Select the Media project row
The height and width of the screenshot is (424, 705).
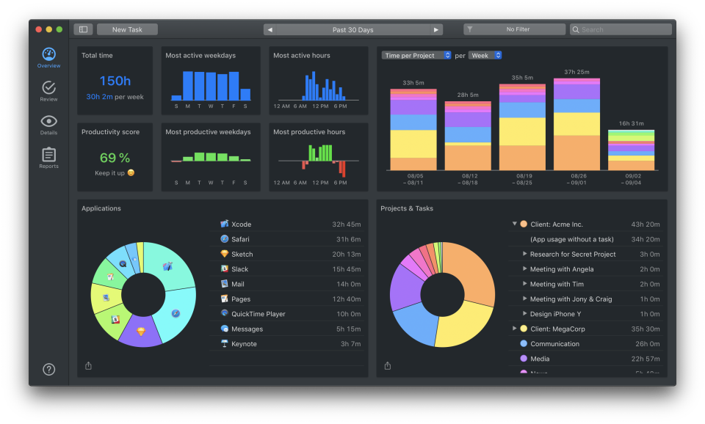[x=586, y=359]
